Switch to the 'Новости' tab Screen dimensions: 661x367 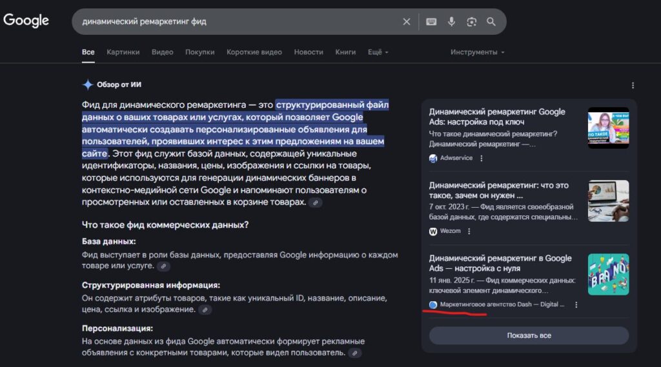309,52
